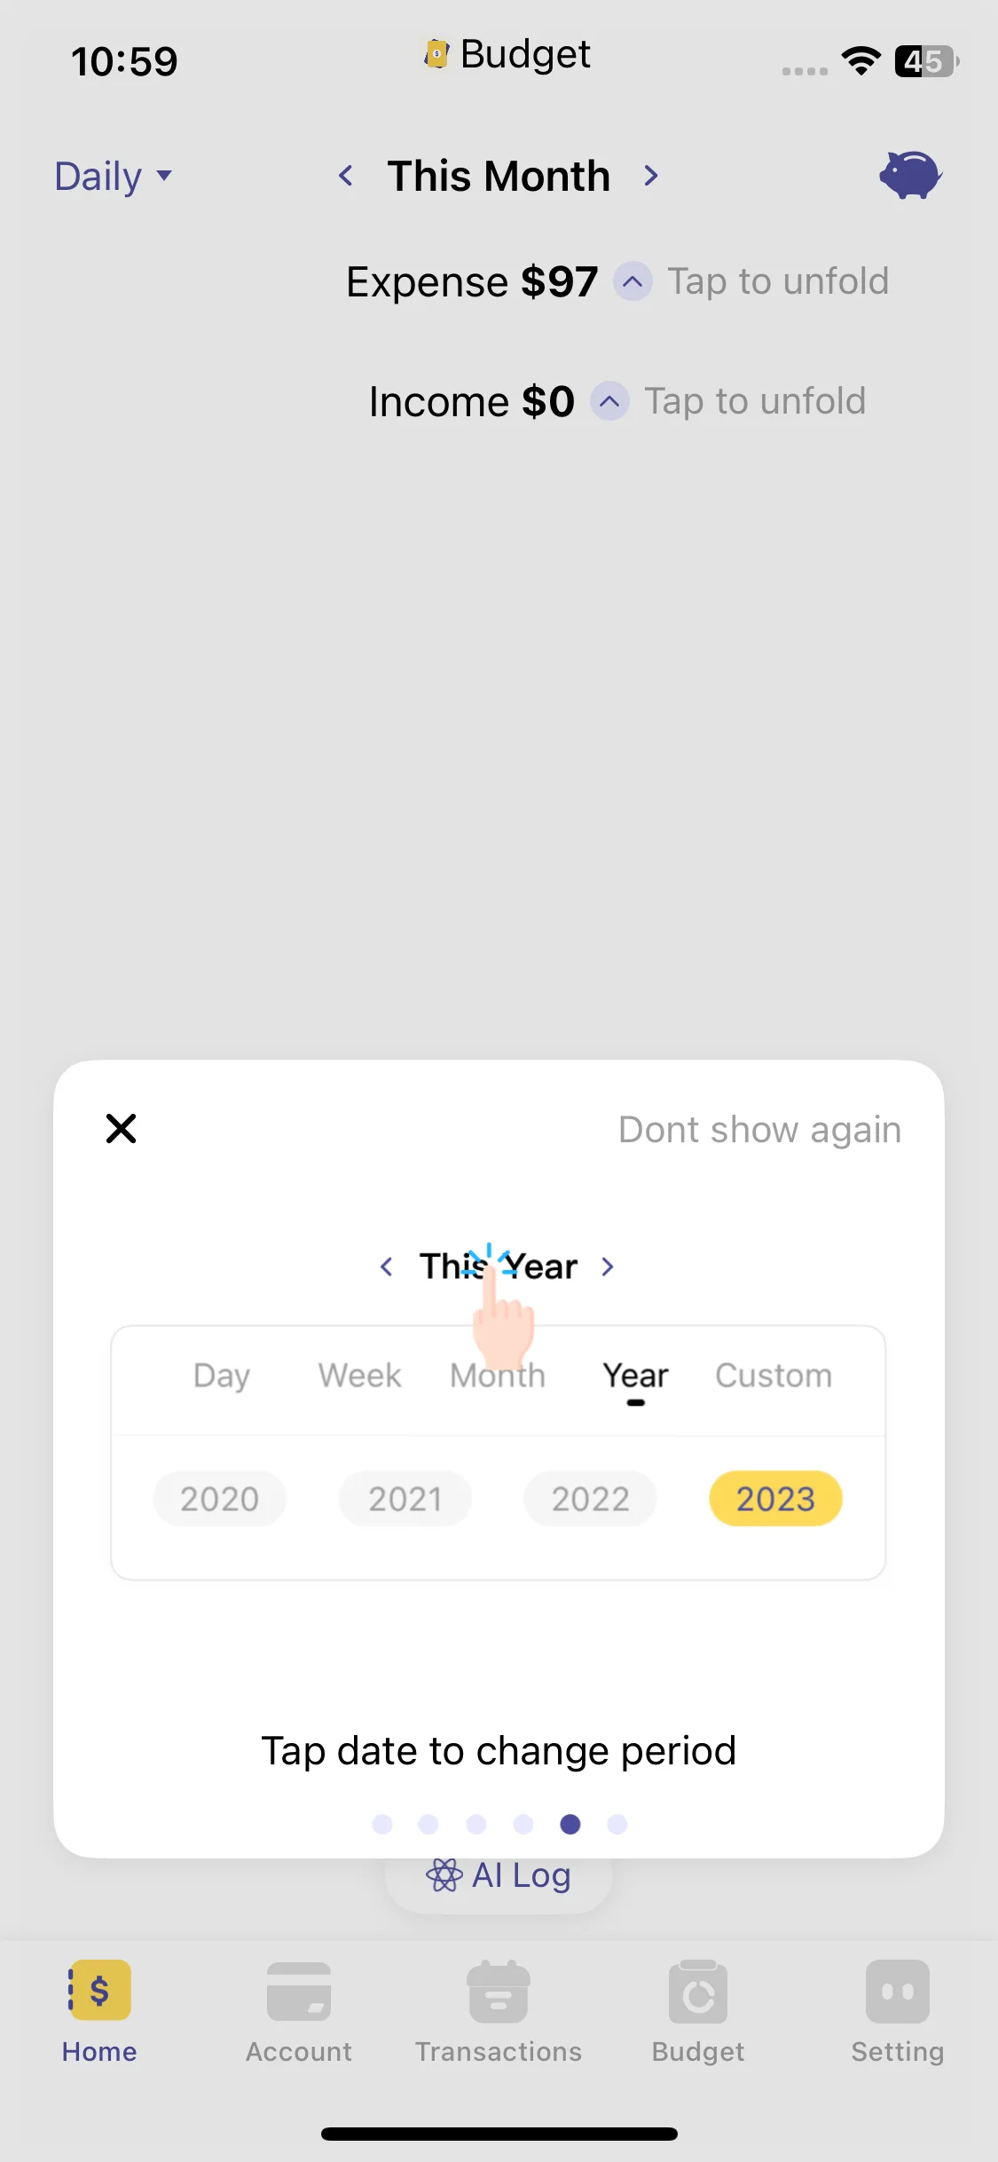
Task: Select the 2021 year chip
Action: click(x=405, y=1499)
